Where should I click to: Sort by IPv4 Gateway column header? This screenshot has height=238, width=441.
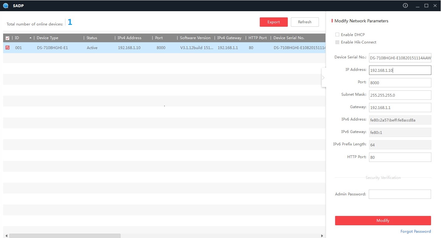coord(229,38)
